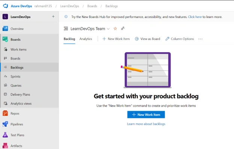Click the Queries icon
Screen dimensions: 234x149
[x=5, y=85]
